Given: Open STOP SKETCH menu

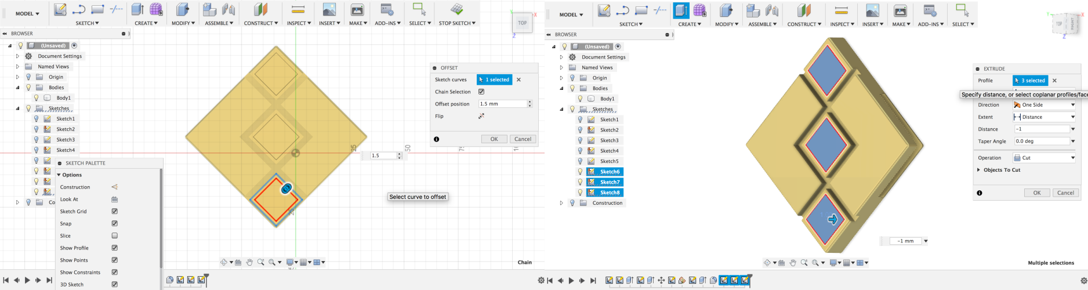Looking at the screenshot, I should tap(457, 23).
